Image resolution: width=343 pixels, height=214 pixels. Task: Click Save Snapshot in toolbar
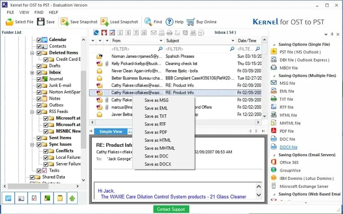79,22
